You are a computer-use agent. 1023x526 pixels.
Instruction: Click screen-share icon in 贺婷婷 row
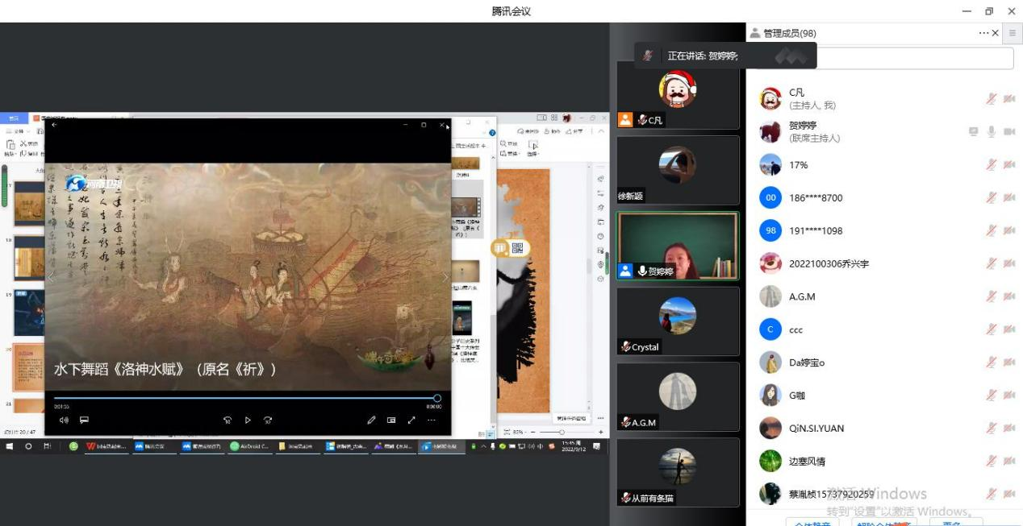tap(974, 131)
